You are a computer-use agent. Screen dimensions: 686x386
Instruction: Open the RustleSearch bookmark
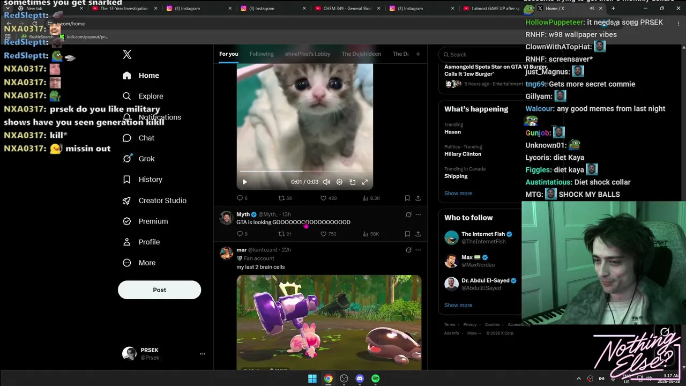37,36
